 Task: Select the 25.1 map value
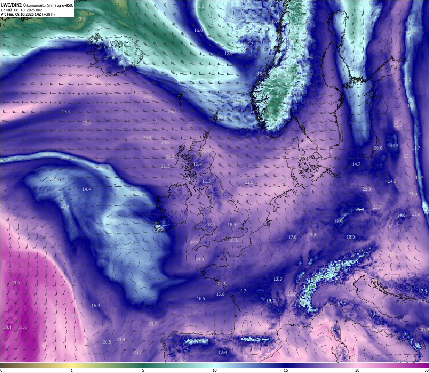pos(408,156)
